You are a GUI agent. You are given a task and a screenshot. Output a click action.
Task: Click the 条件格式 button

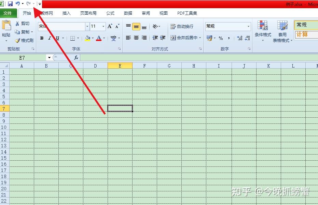point(263,31)
